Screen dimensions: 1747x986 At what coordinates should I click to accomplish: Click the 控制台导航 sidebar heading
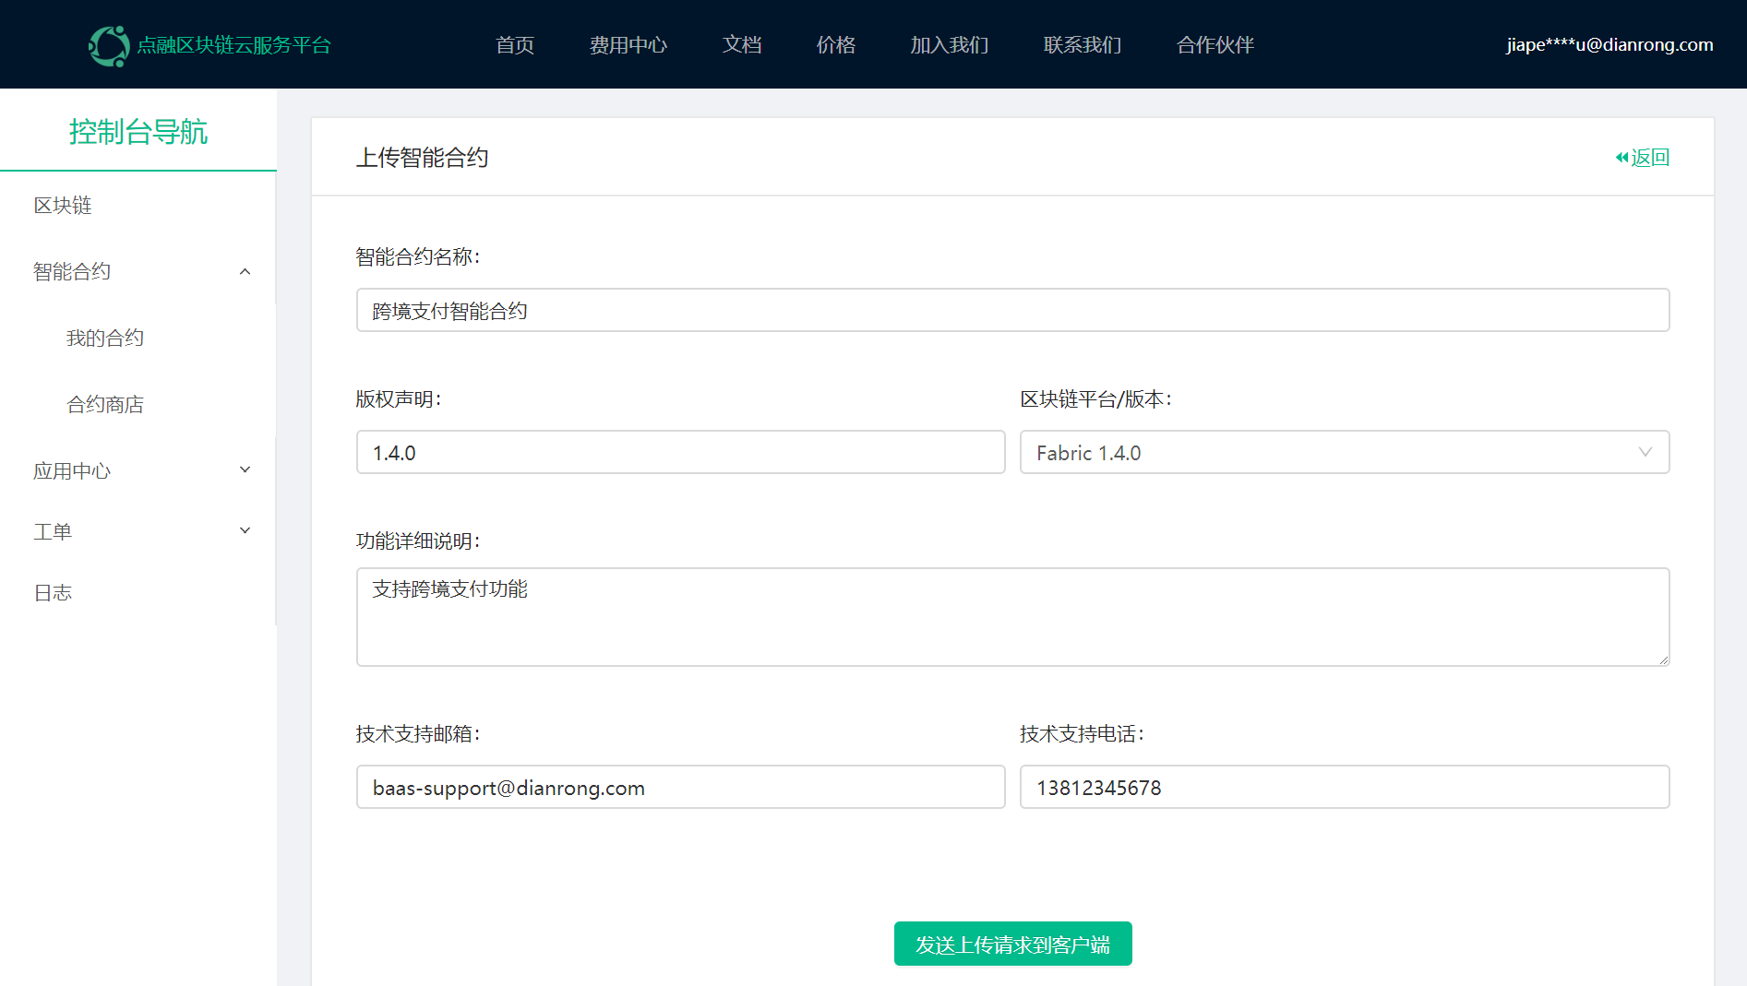click(138, 132)
